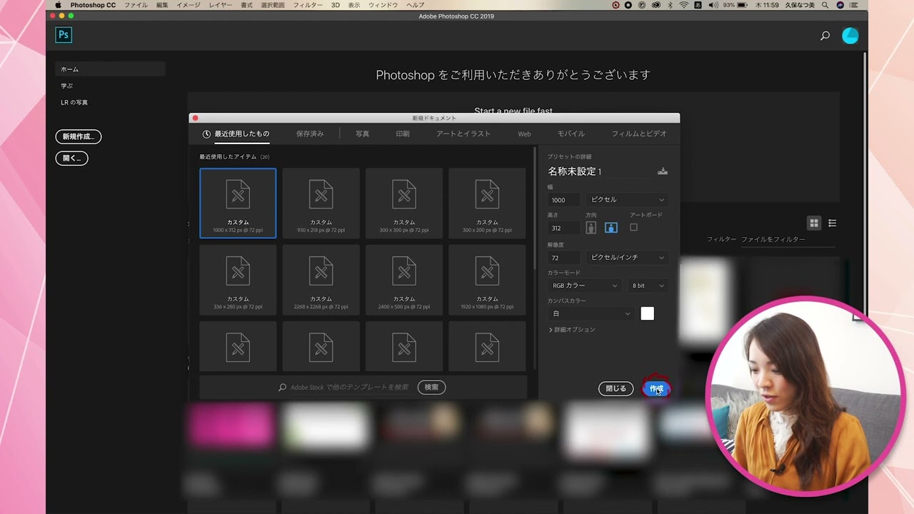The width and height of the screenshot is (914, 514).
Task: Open アートとイラスト tab
Action: 463,134
